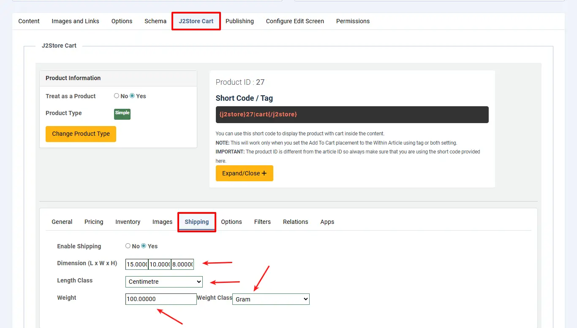Switch to the Pricing tab

[x=94, y=222]
